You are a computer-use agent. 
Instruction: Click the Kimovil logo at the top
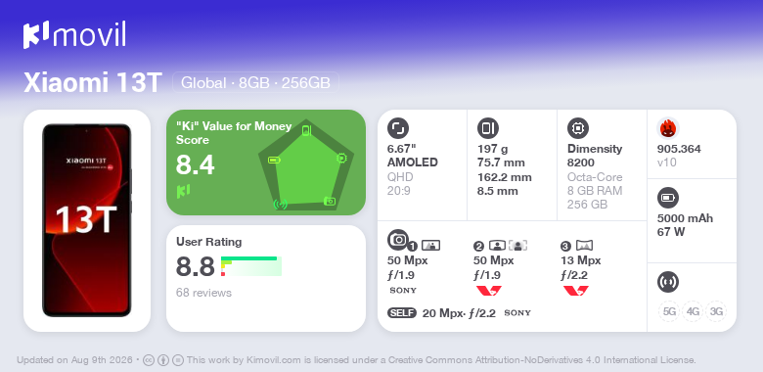74,35
